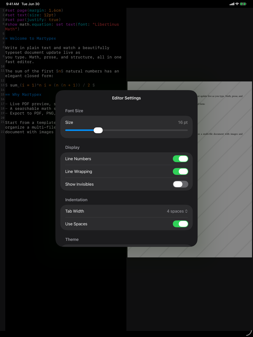The height and width of the screenshot is (337, 253).
Task: Click the Indentation section header
Action: [76, 200]
